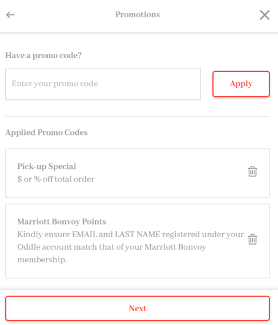Viewport: 278px width, 325px height.
Task: Close the Promotions panel with the X
Action: (265, 15)
